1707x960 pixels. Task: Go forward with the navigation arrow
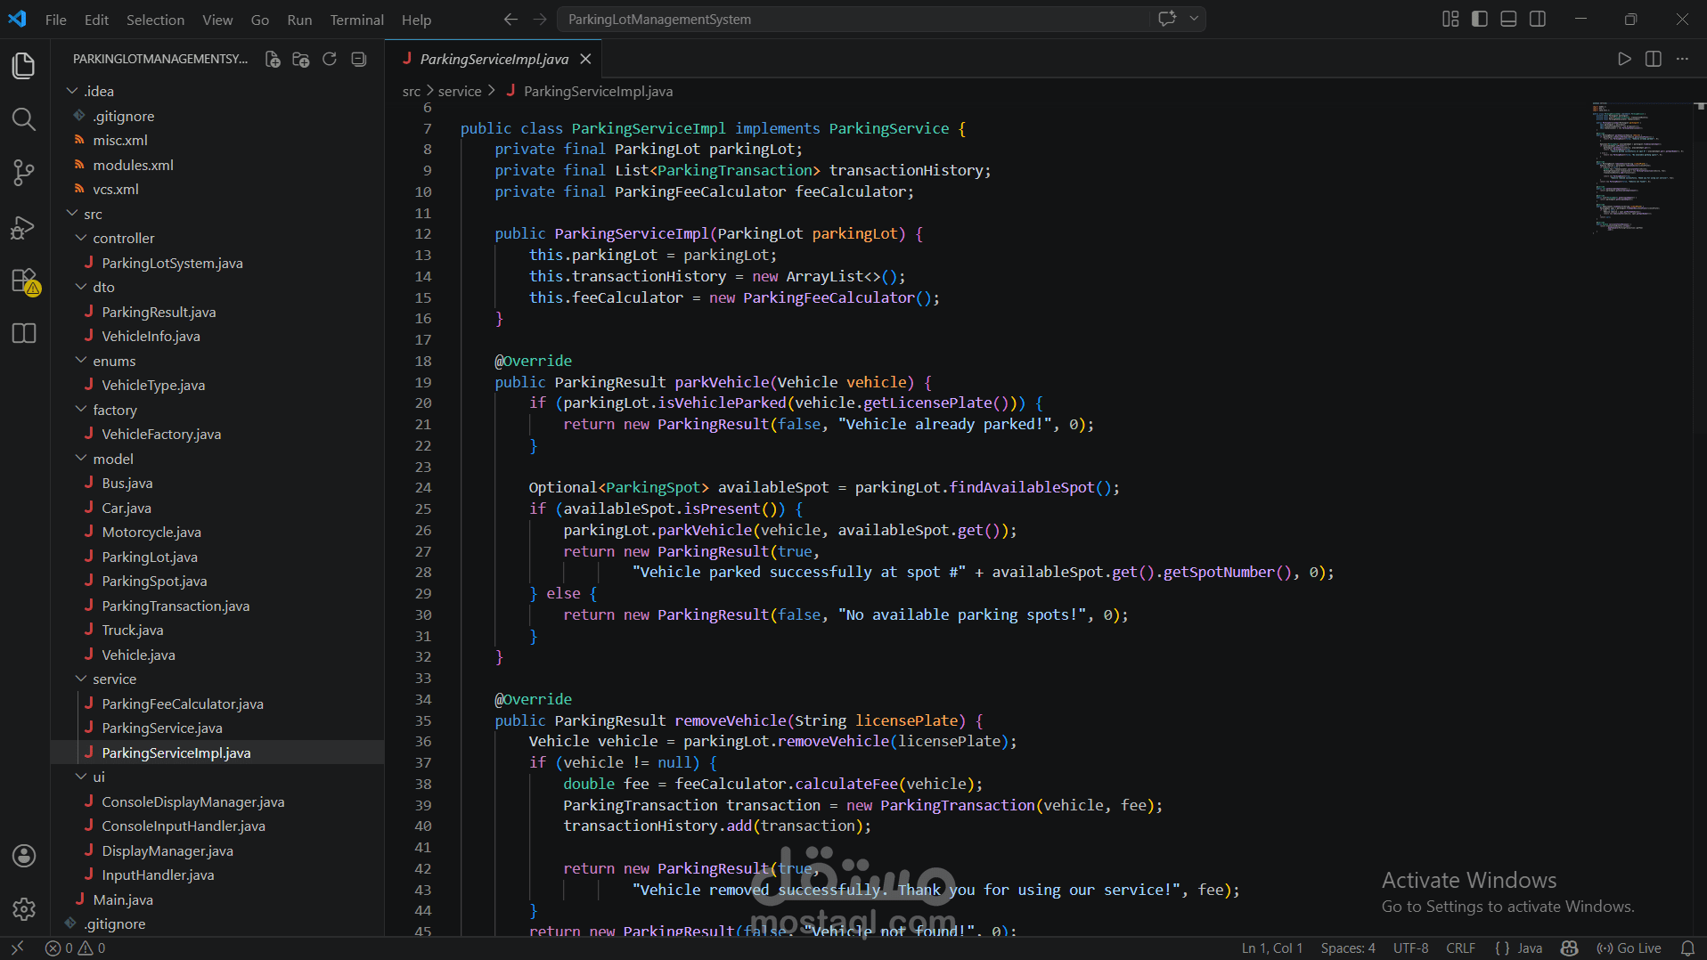[540, 19]
